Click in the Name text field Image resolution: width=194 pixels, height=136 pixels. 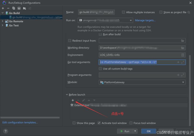coord(96,12)
